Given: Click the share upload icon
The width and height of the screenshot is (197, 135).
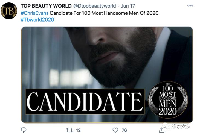Looking at the screenshot, I should click(x=161, y=130).
